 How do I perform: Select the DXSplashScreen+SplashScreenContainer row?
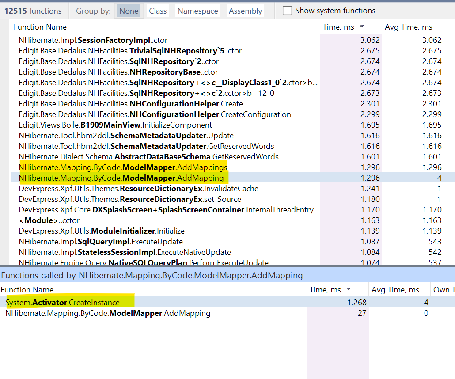coord(233,210)
